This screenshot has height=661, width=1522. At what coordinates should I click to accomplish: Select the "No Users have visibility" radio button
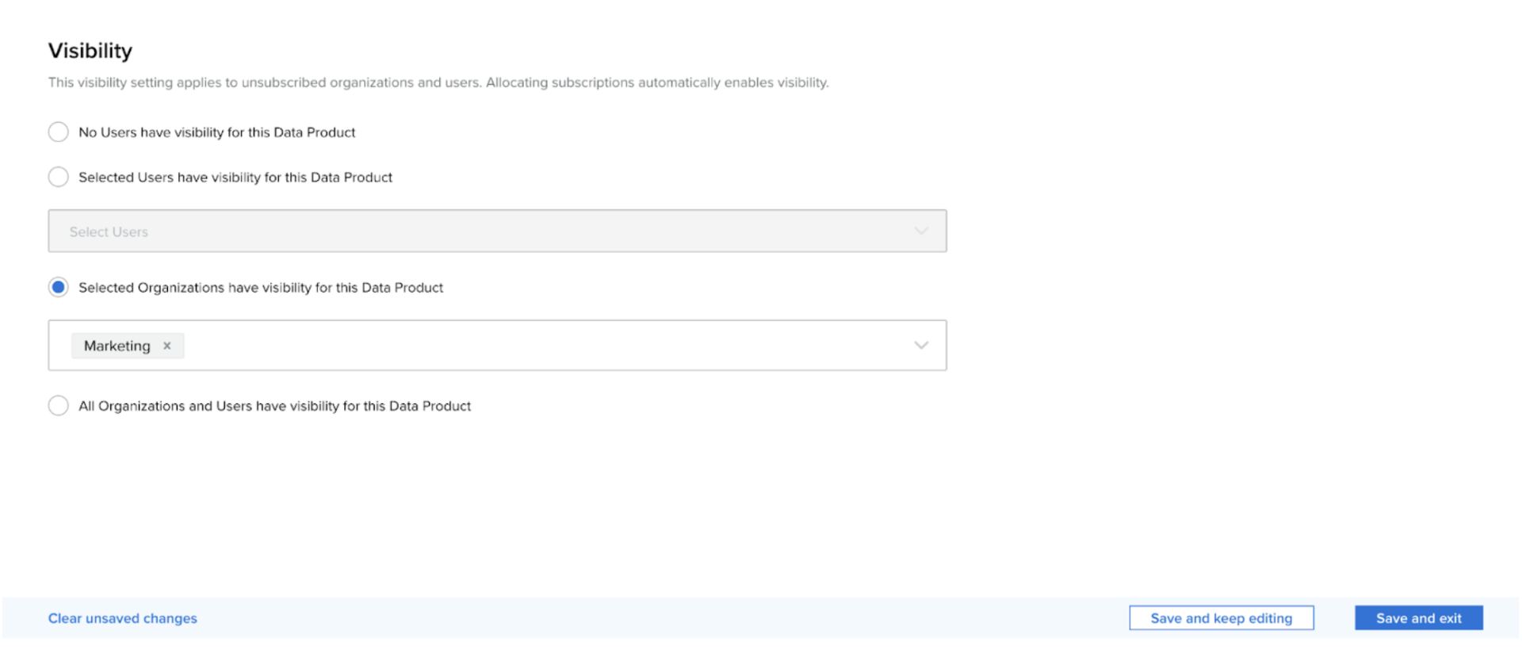tap(59, 132)
